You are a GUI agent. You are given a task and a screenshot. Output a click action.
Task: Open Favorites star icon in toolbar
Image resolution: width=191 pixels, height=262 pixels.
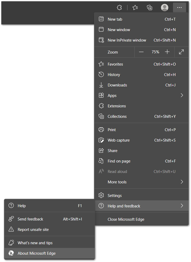point(135,8)
